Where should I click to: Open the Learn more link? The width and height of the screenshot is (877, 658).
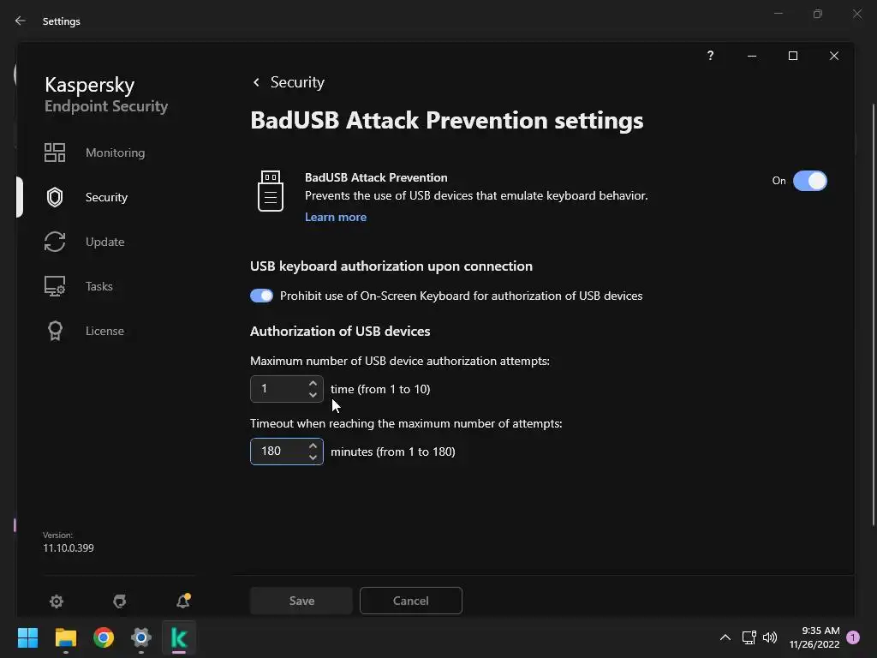[336, 217]
